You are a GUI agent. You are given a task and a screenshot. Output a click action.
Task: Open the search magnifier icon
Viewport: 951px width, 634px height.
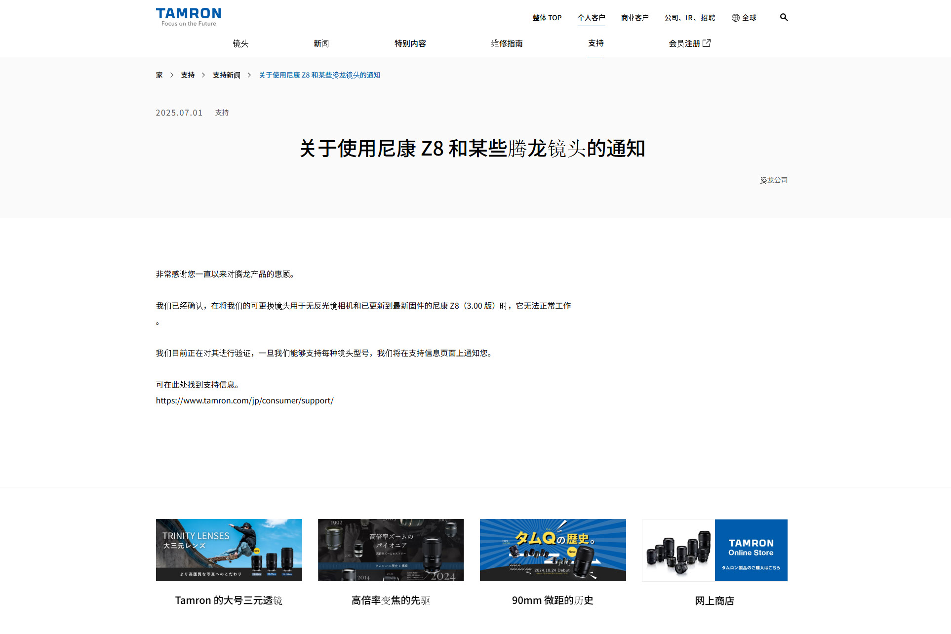[x=784, y=17]
